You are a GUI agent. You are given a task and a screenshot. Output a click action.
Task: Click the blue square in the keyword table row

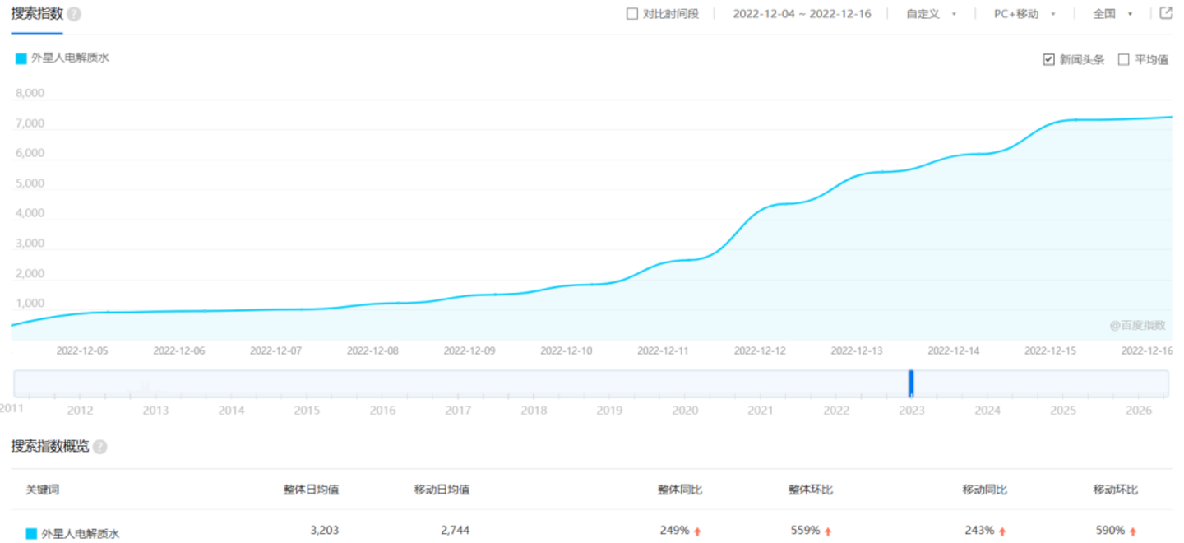[31, 533]
